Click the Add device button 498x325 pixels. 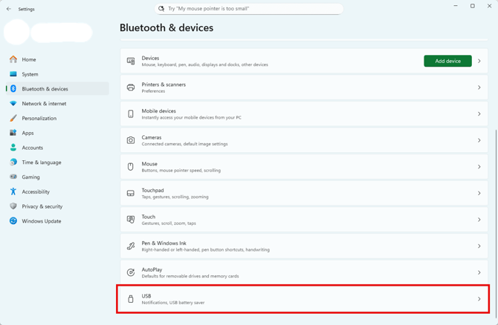tap(447, 61)
